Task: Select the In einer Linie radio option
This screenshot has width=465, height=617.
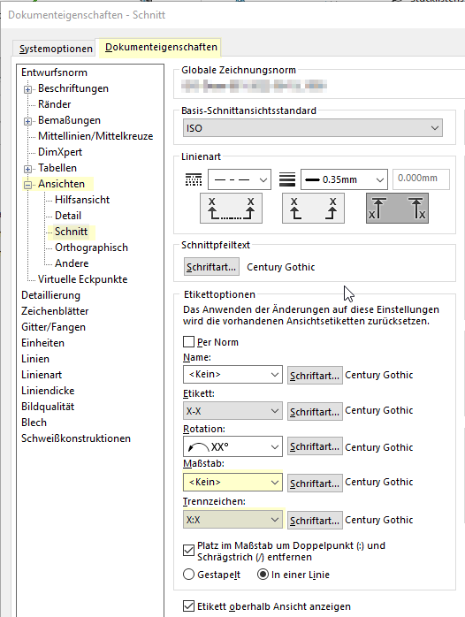Action: tap(263, 575)
